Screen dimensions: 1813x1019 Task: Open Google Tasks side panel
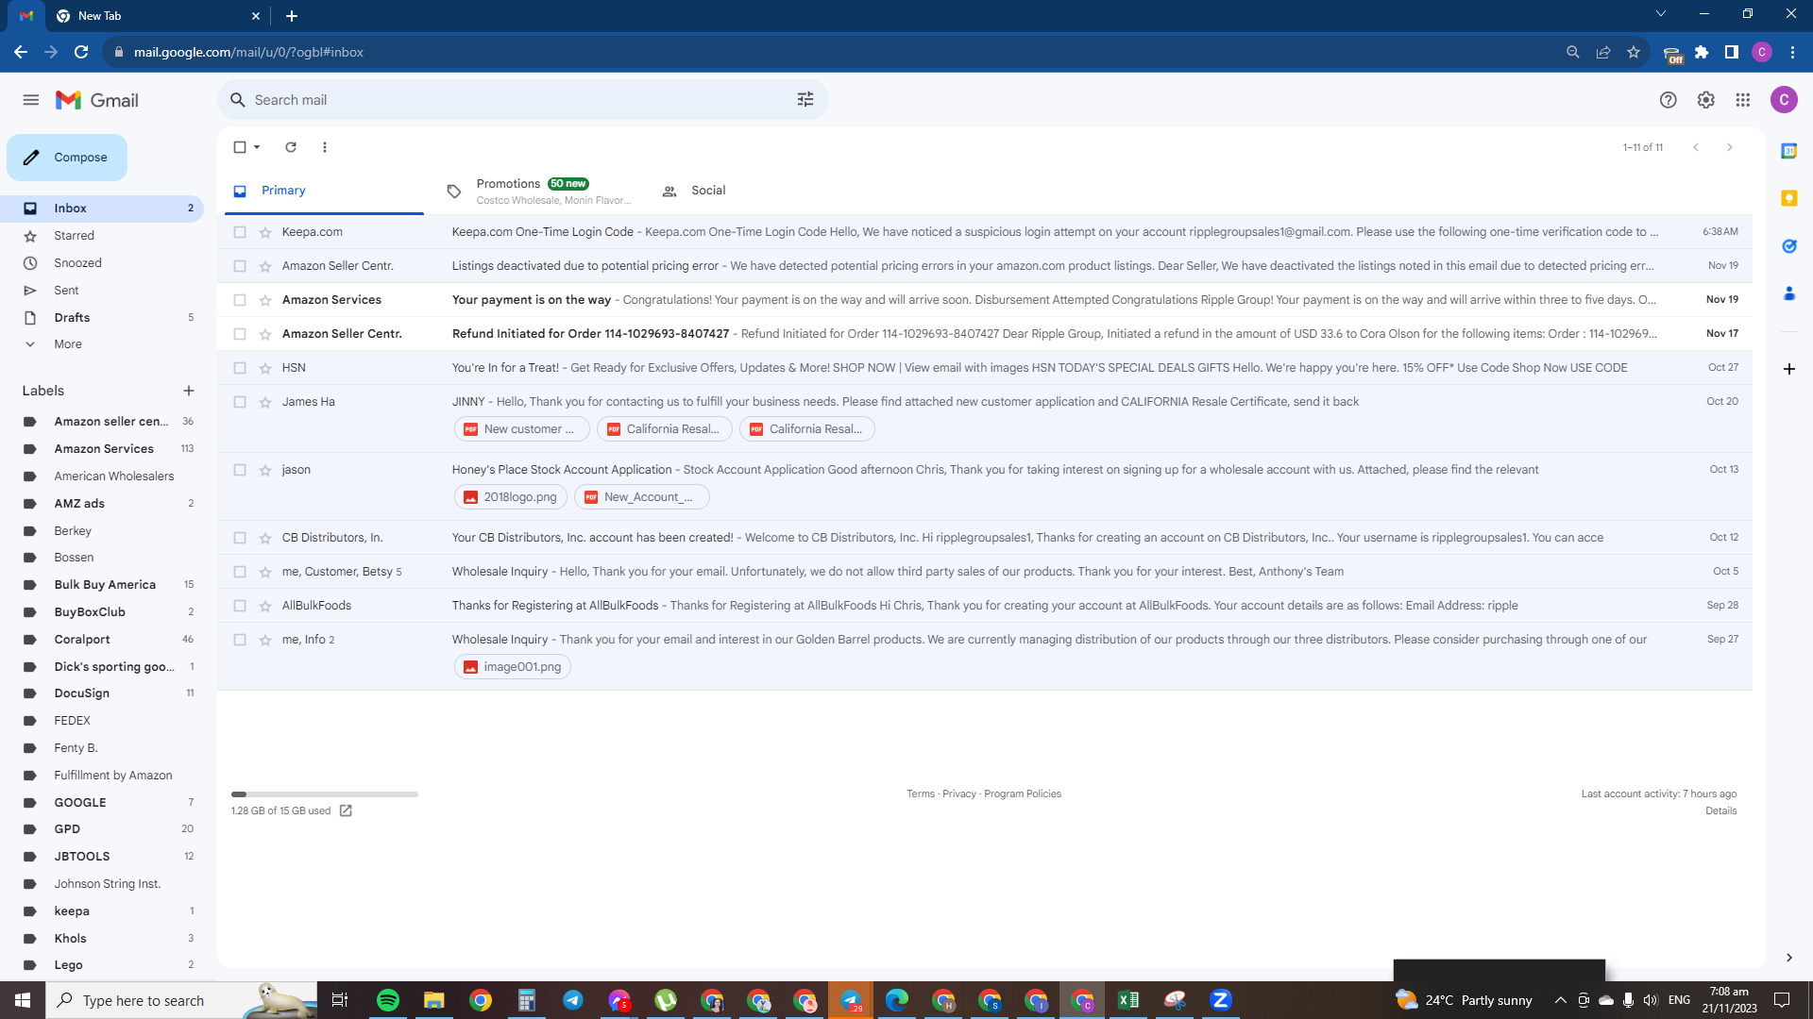(1789, 246)
